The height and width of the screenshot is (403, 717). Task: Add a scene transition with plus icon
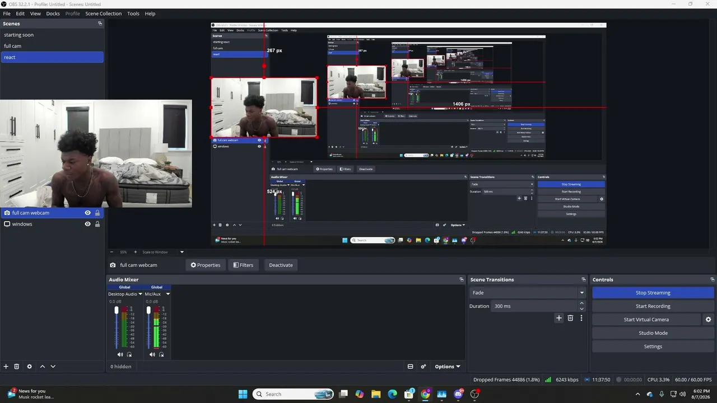click(x=558, y=318)
